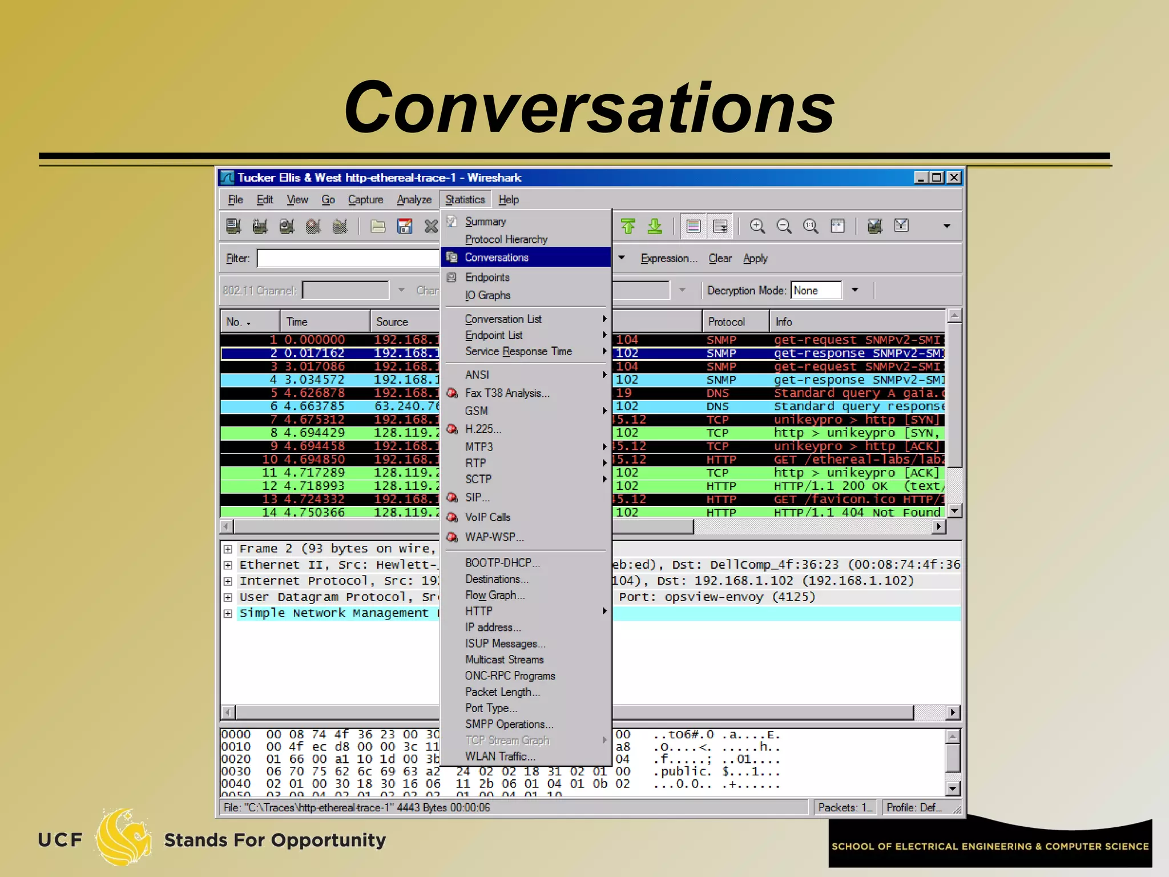This screenshot has width=1169, height=877.
Task: Go to last packet green down arrow
Action: tap(655, 227)
